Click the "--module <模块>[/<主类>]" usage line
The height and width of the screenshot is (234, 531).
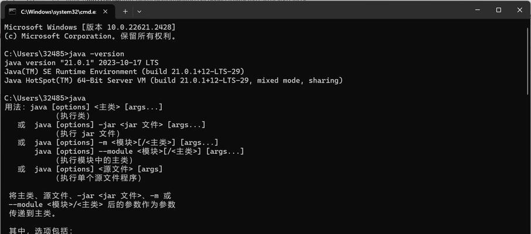[x=139, y=152]
